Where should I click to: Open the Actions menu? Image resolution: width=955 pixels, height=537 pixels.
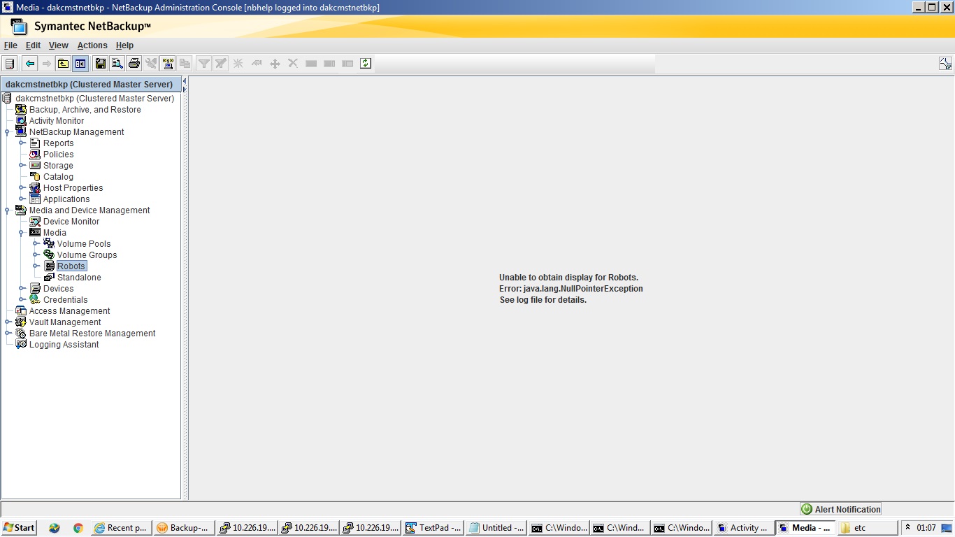[92, 45]
